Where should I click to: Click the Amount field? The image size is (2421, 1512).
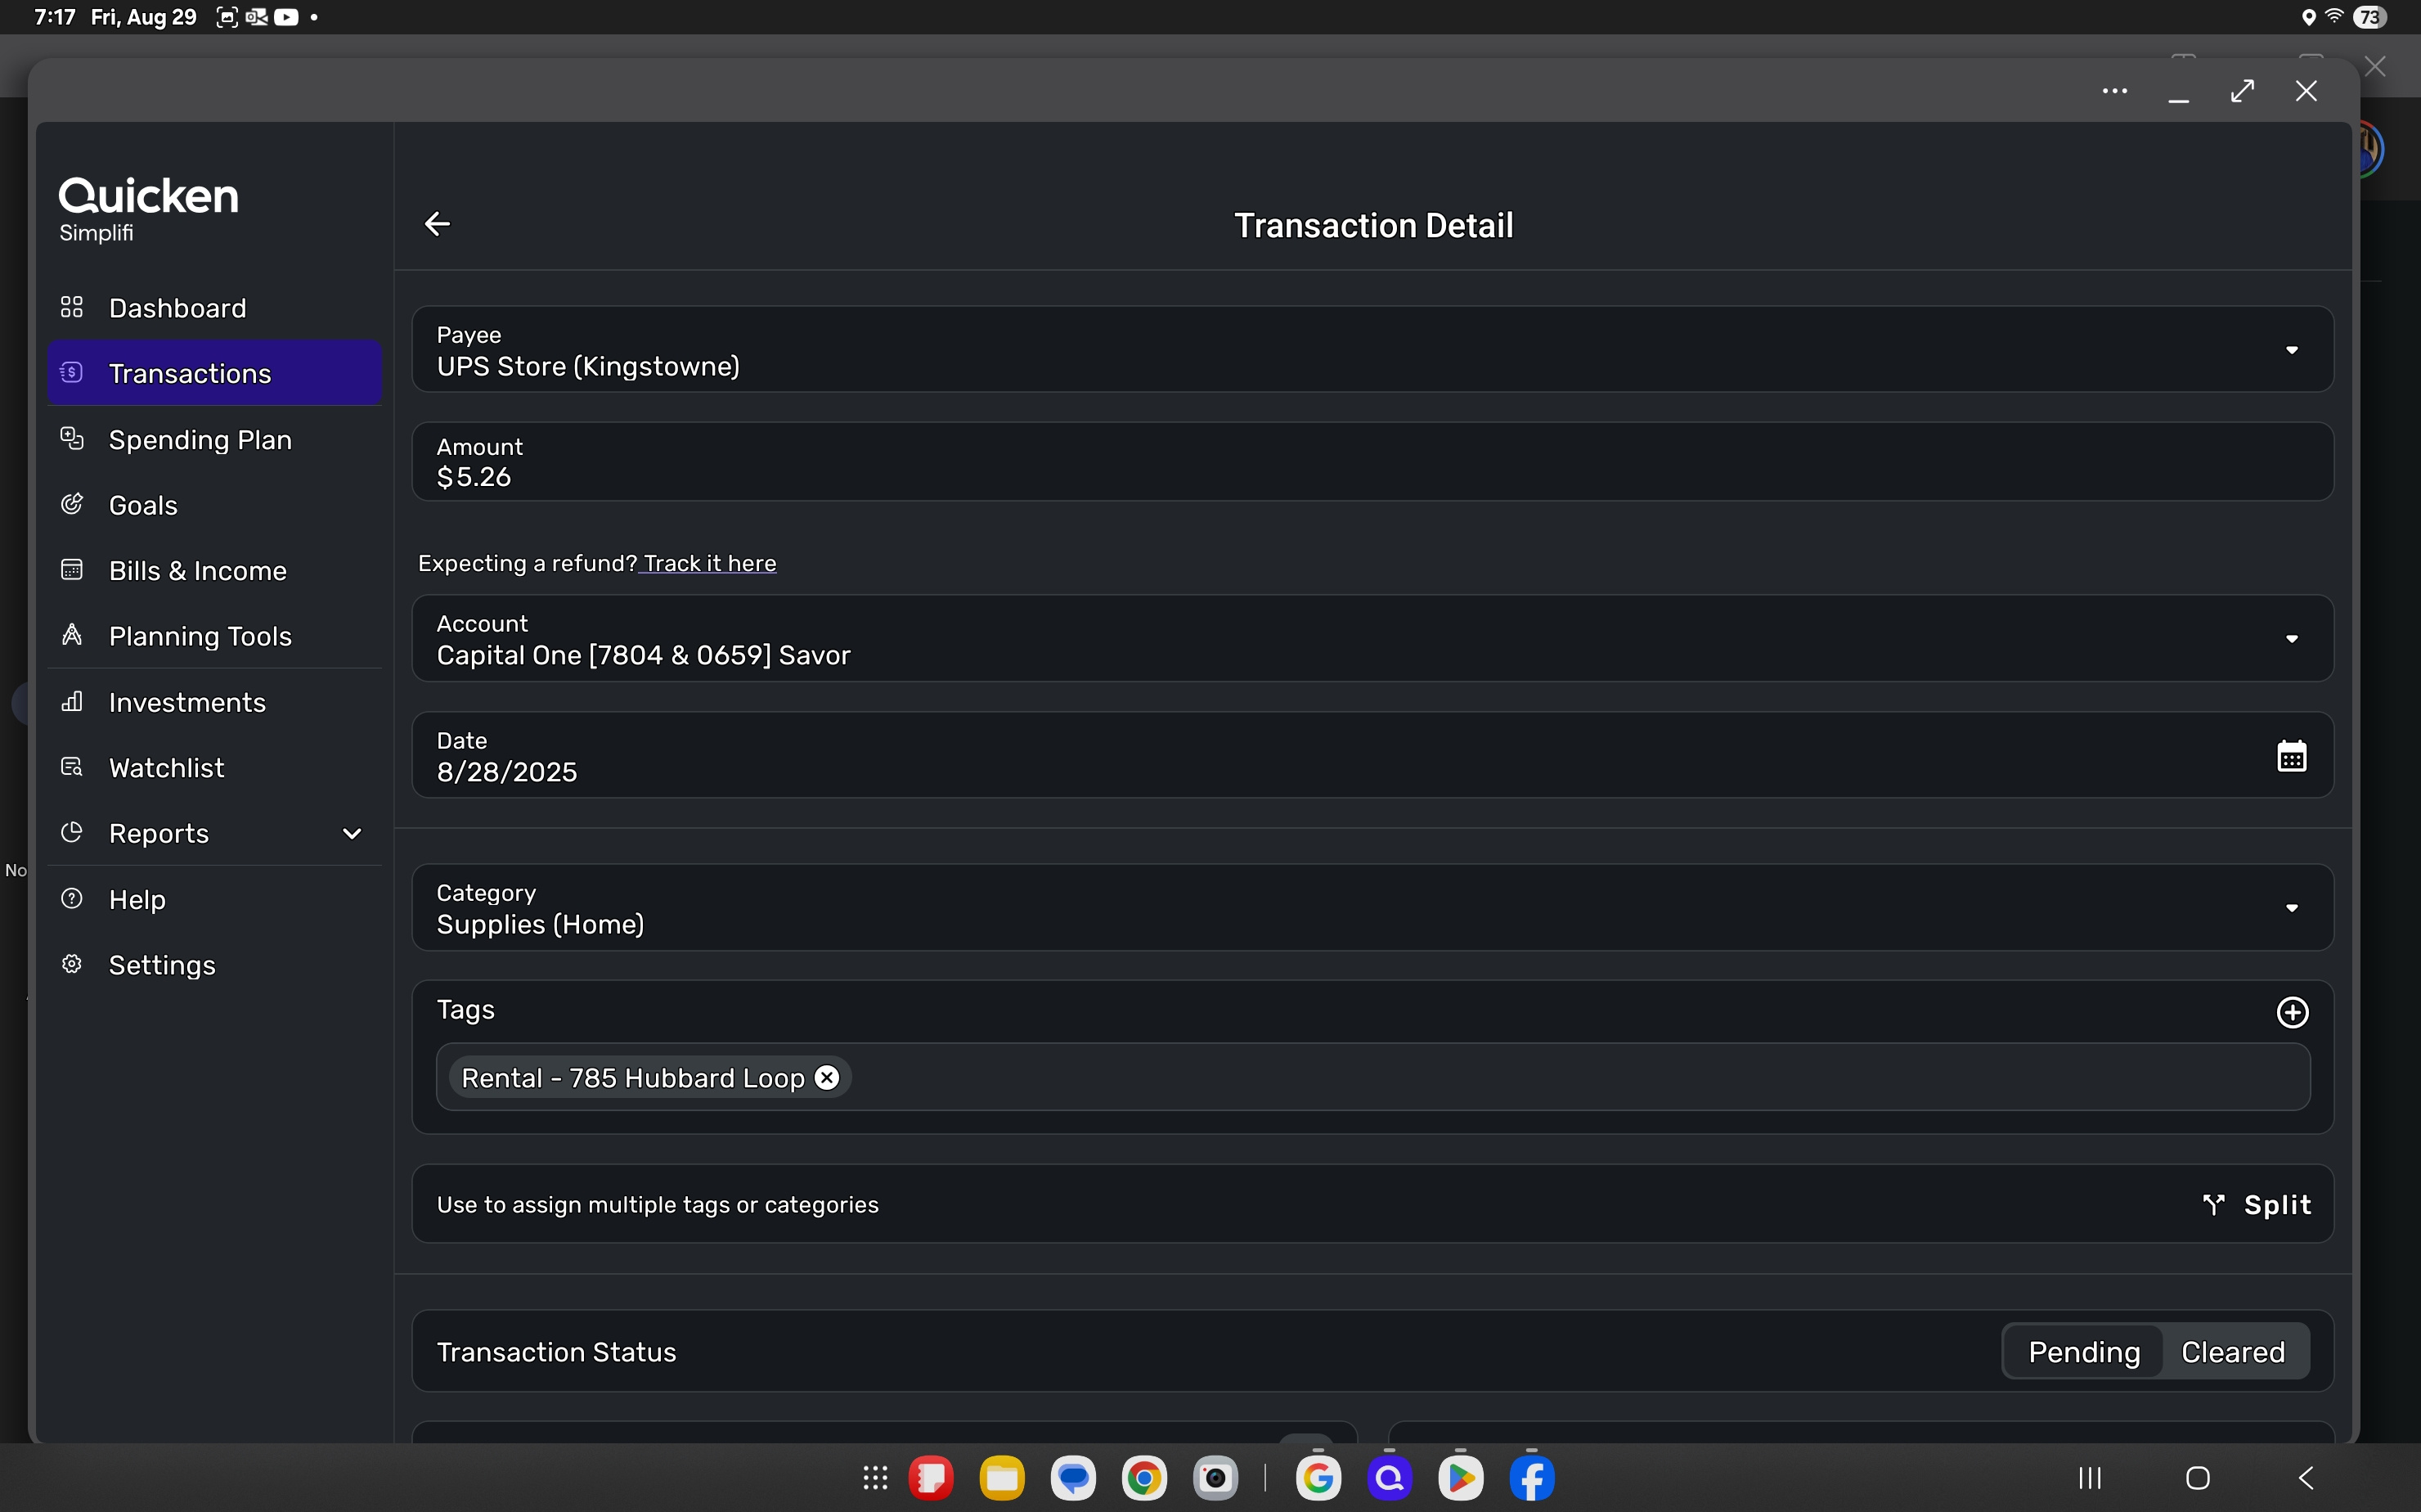(x=1372, y=462)
